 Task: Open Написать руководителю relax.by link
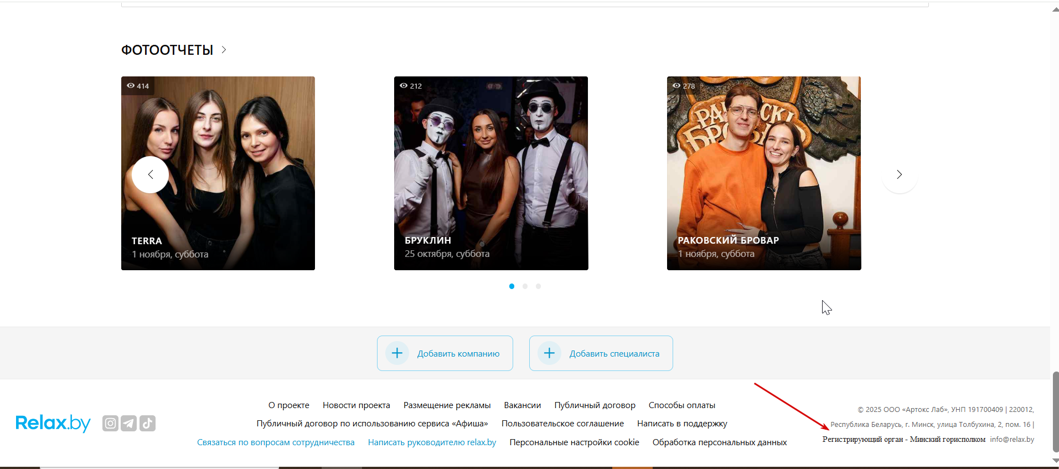(432, 442)
